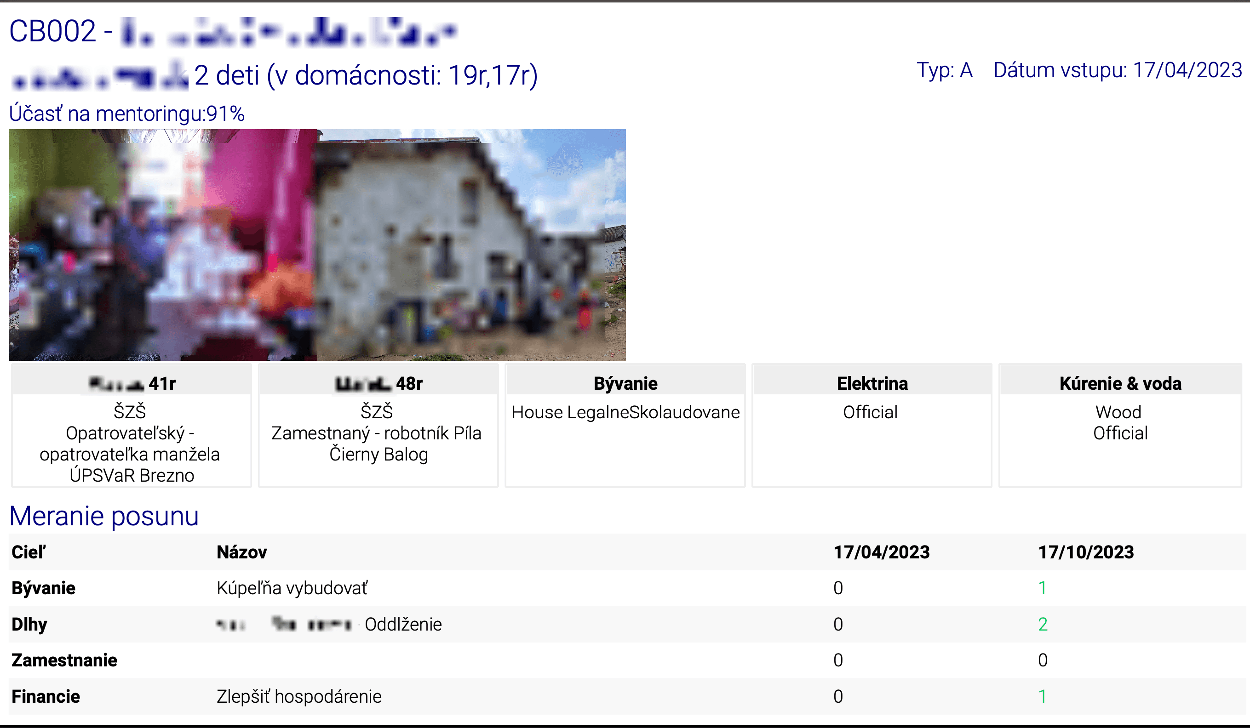Click the 'Typ: A' label
1250x728 pixels.
[945, 70]
